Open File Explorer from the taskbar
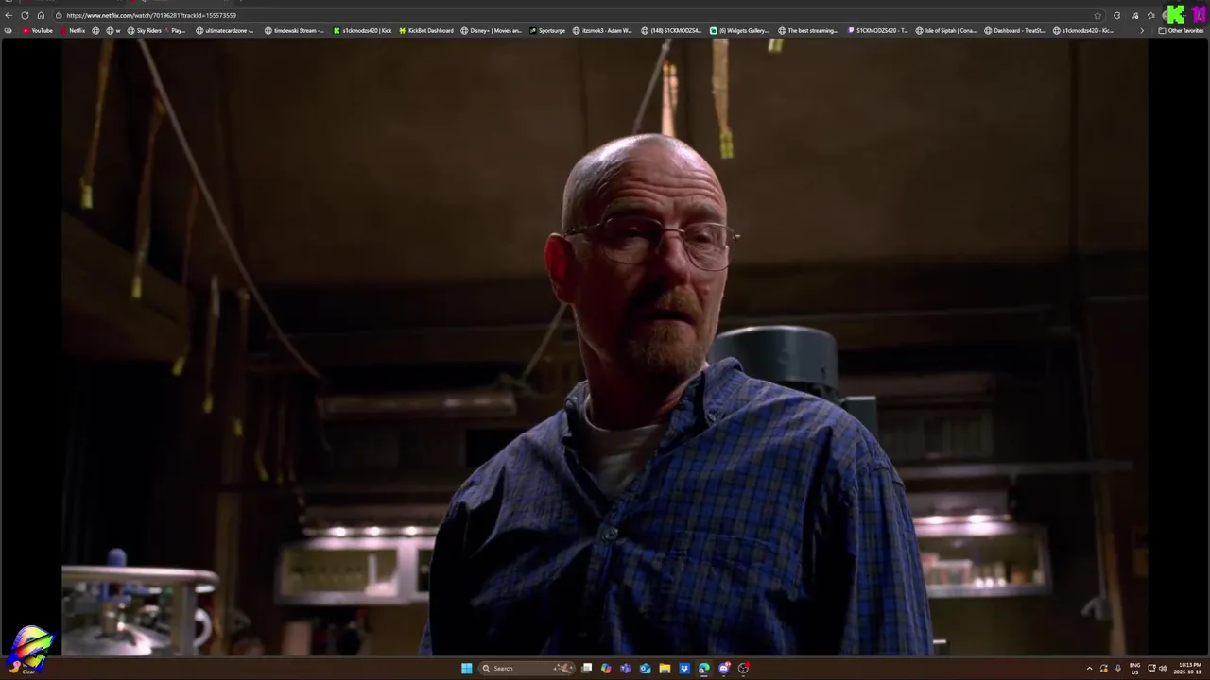 point(665,669)
